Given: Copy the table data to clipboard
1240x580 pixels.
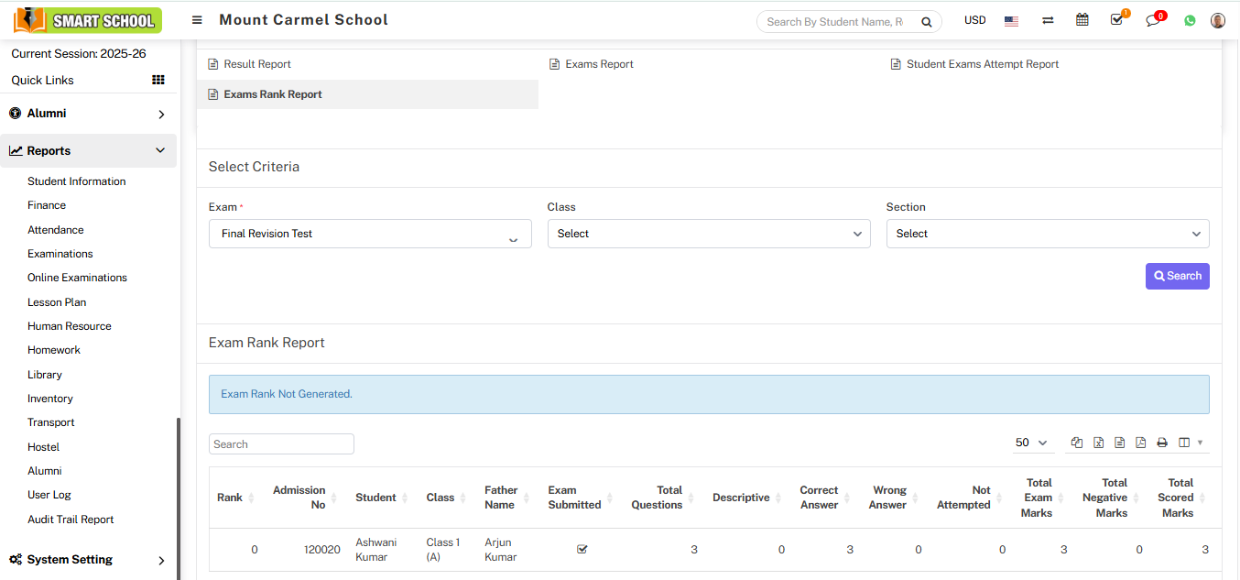Looking at the screenshot, I should click(1076, 443).
